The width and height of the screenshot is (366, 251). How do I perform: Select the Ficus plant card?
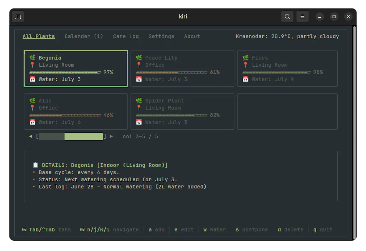(287, 69)
